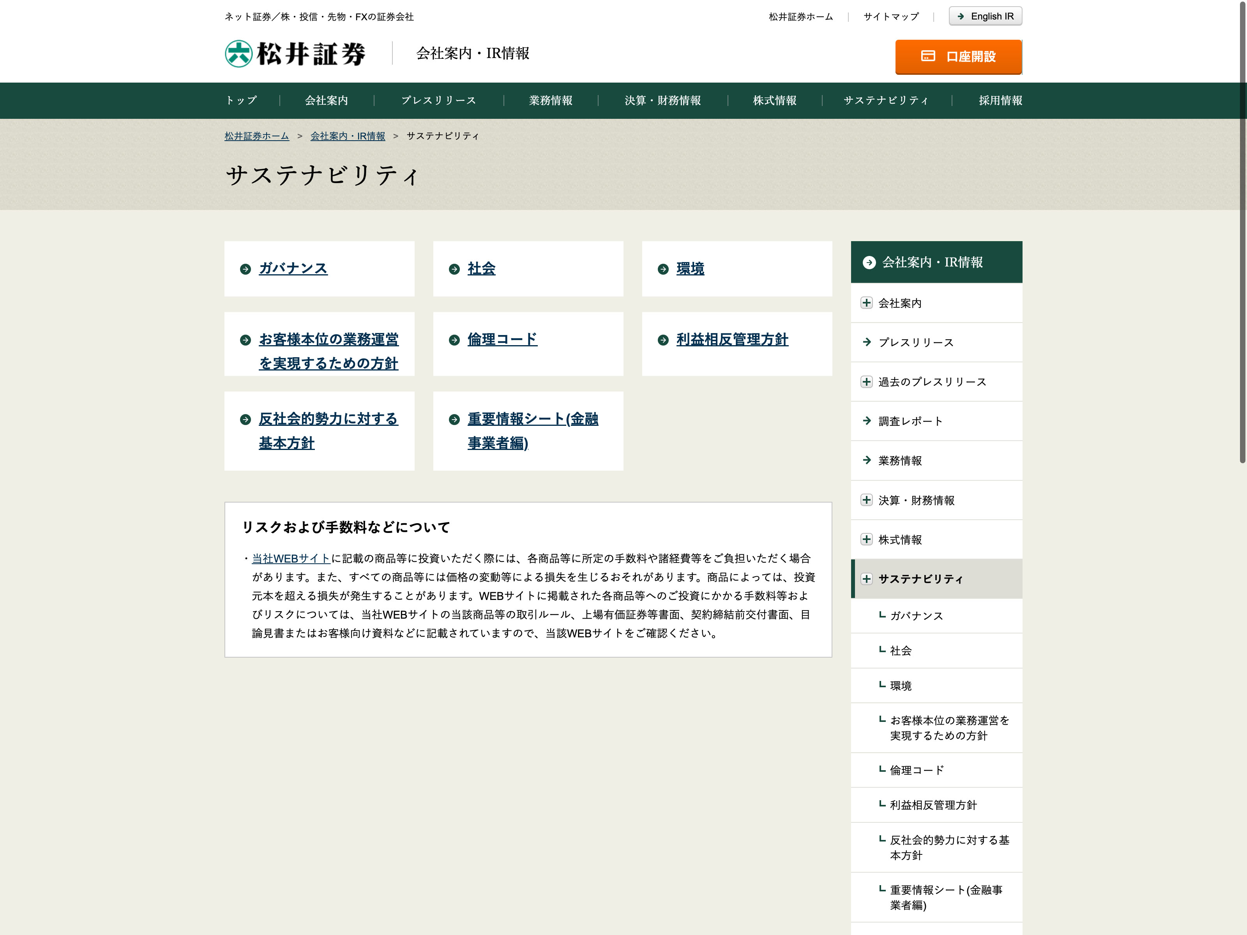Click the arrow icon beside 利益相反管理方針 card
This screenshot has width=1247, height=935.
pyautogui.click(x=663, y=340)
